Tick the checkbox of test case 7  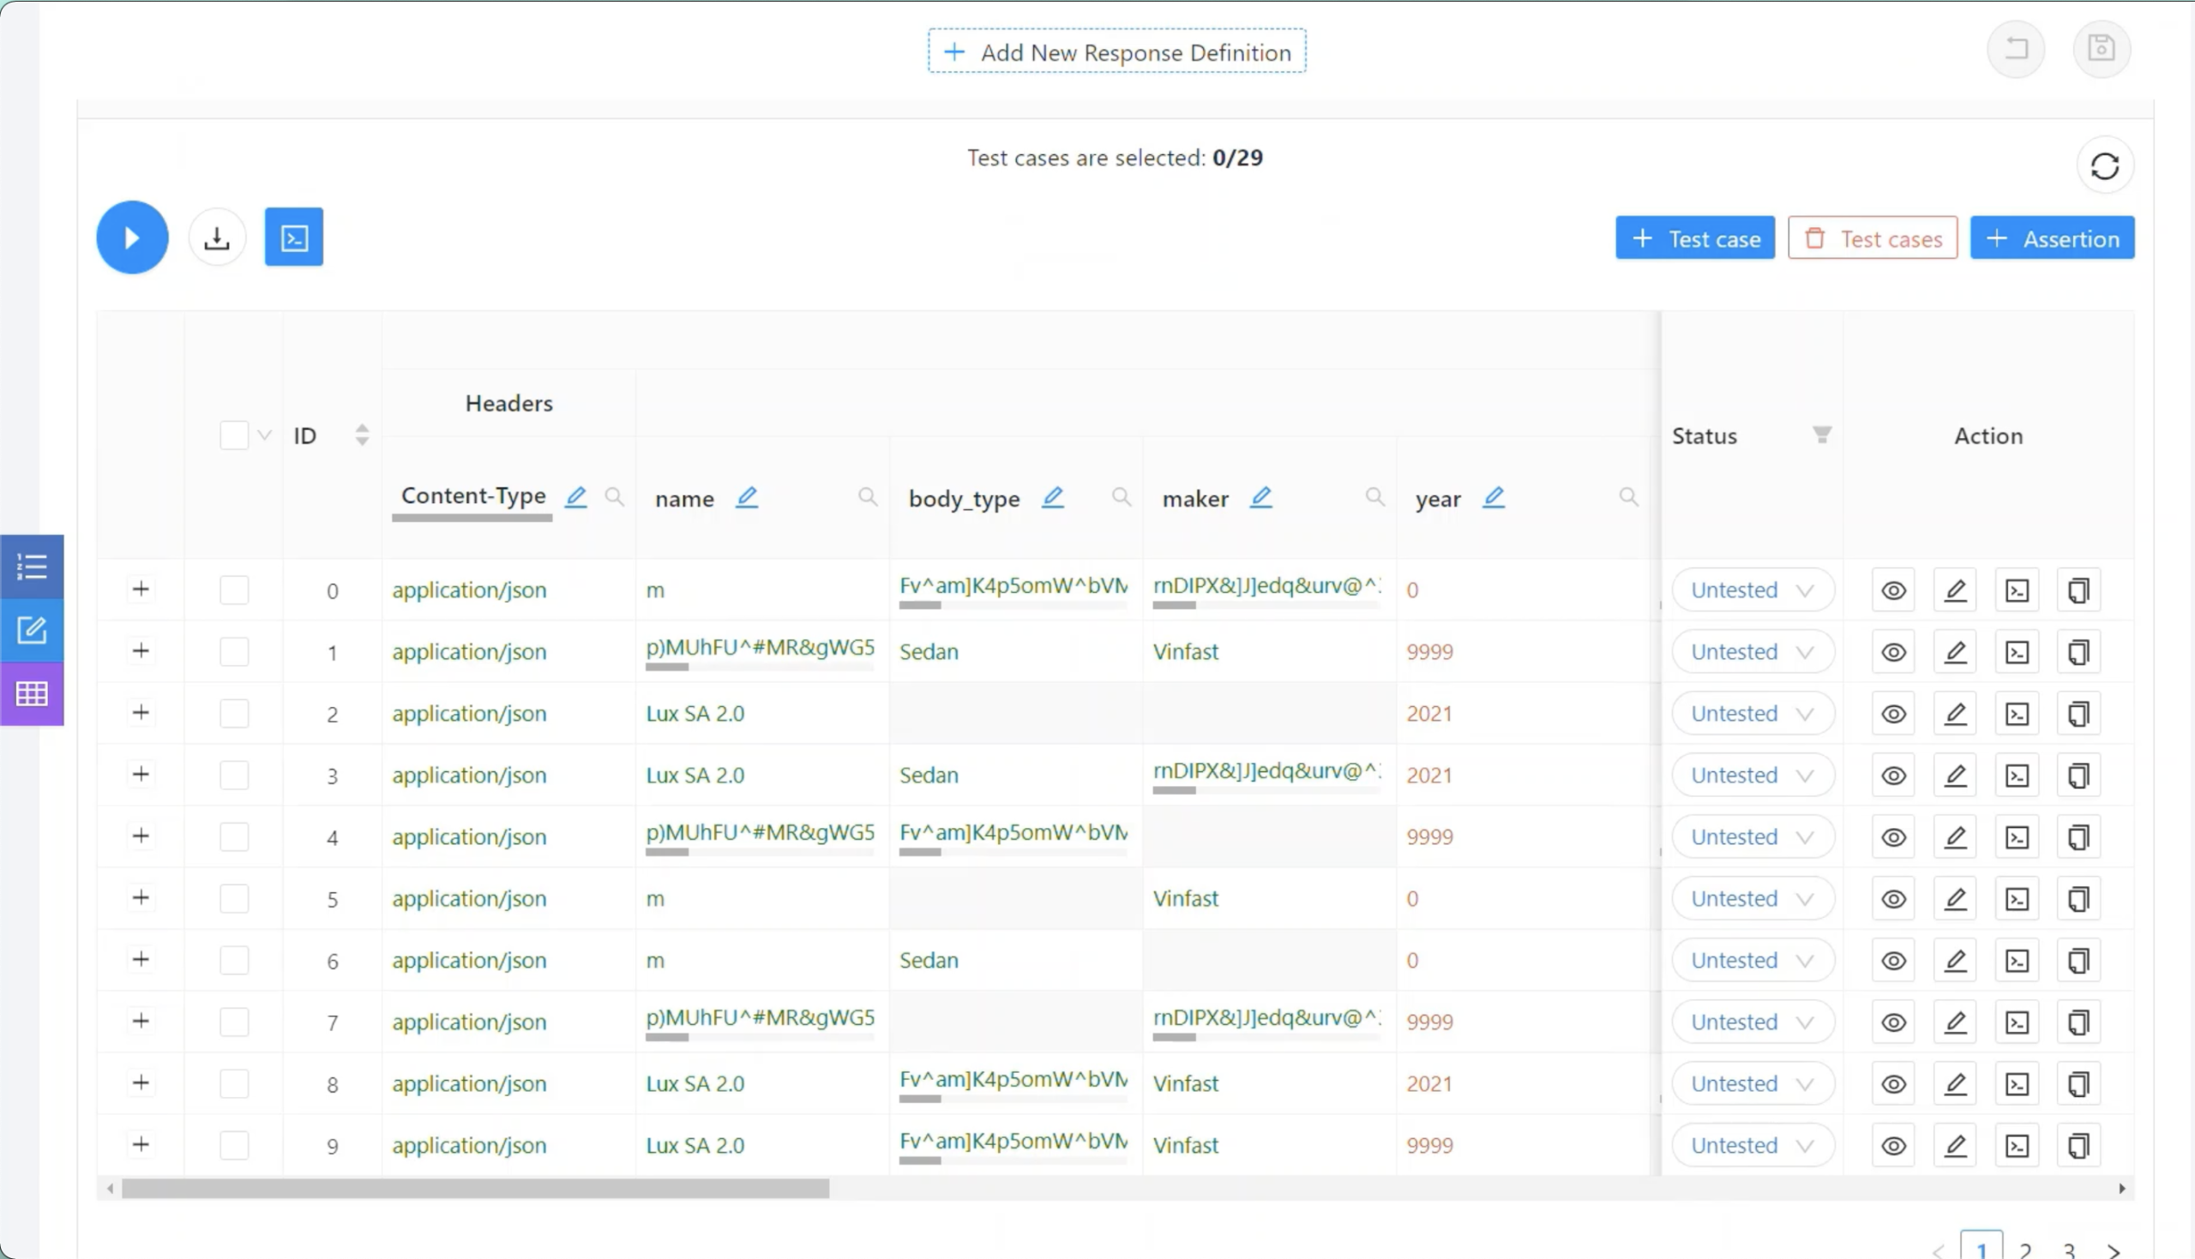click(x=234, y=1022)
